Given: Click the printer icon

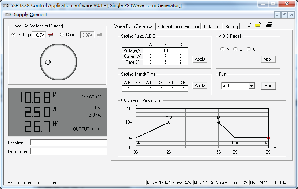Looking at the screenshot, I should pyautogui.click(x=269, y=25).
